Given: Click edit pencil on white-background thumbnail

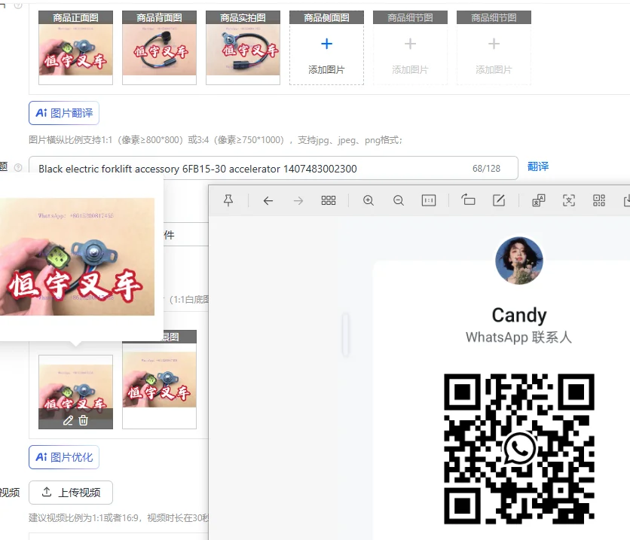Looking at the screenshot, I should pyautogui.click(x=68, y=420).
